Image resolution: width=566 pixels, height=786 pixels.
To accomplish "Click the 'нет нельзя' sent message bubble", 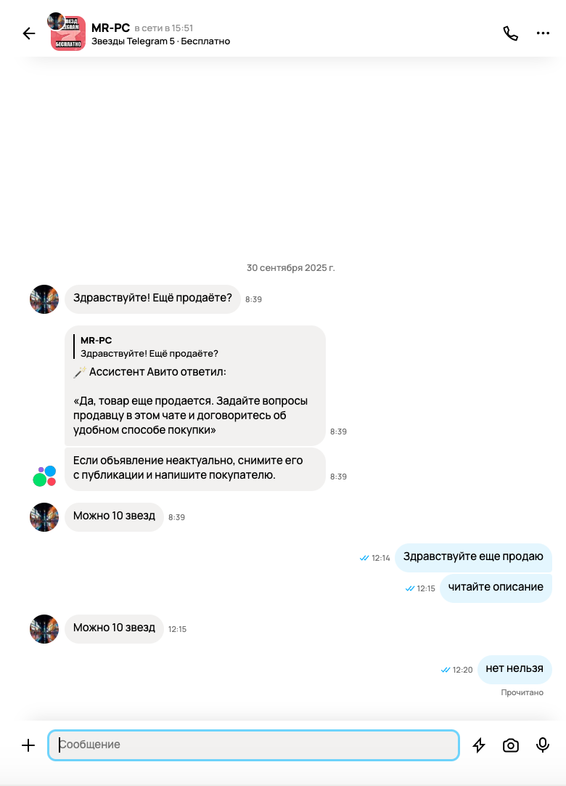I will (514, 669).
